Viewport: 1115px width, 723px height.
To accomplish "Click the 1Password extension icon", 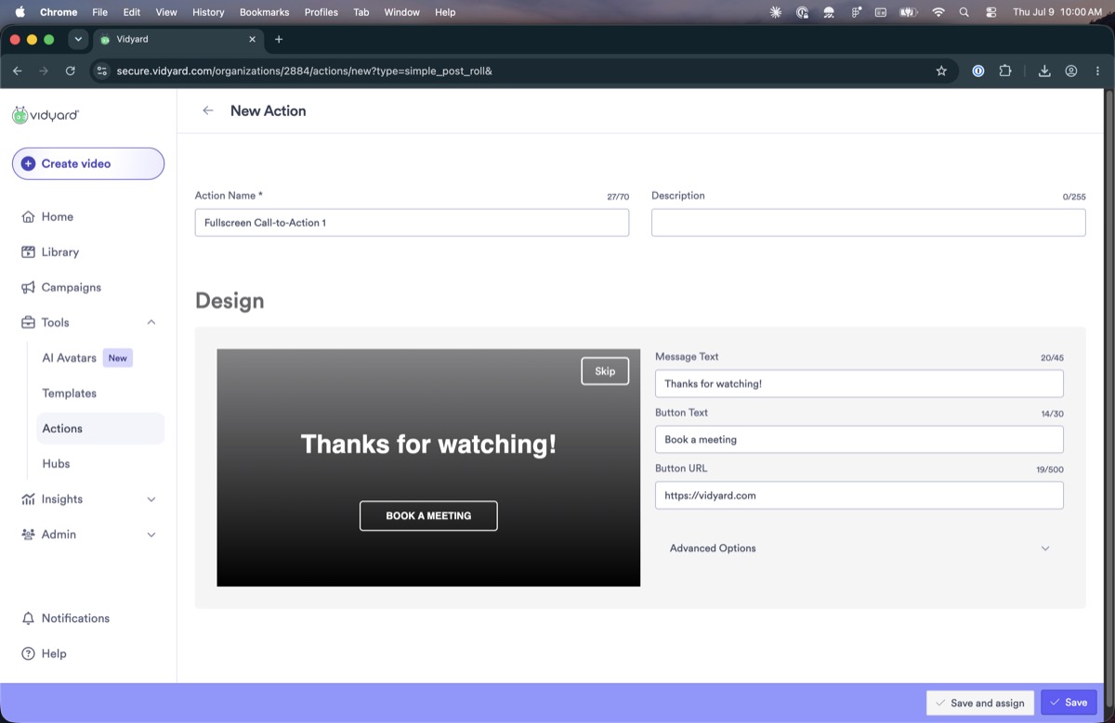I will [x=977, y=71].
